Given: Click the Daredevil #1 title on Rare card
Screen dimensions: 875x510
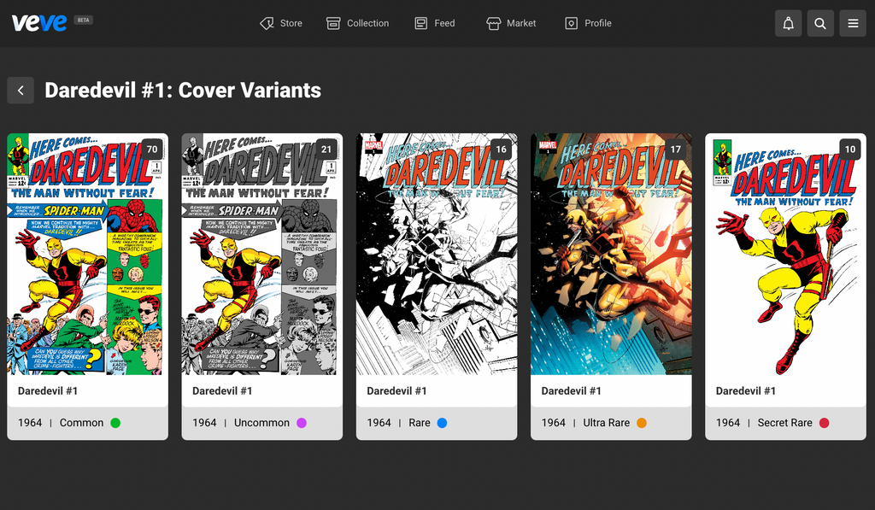Looking at the screenshot, I should [396, 391].
